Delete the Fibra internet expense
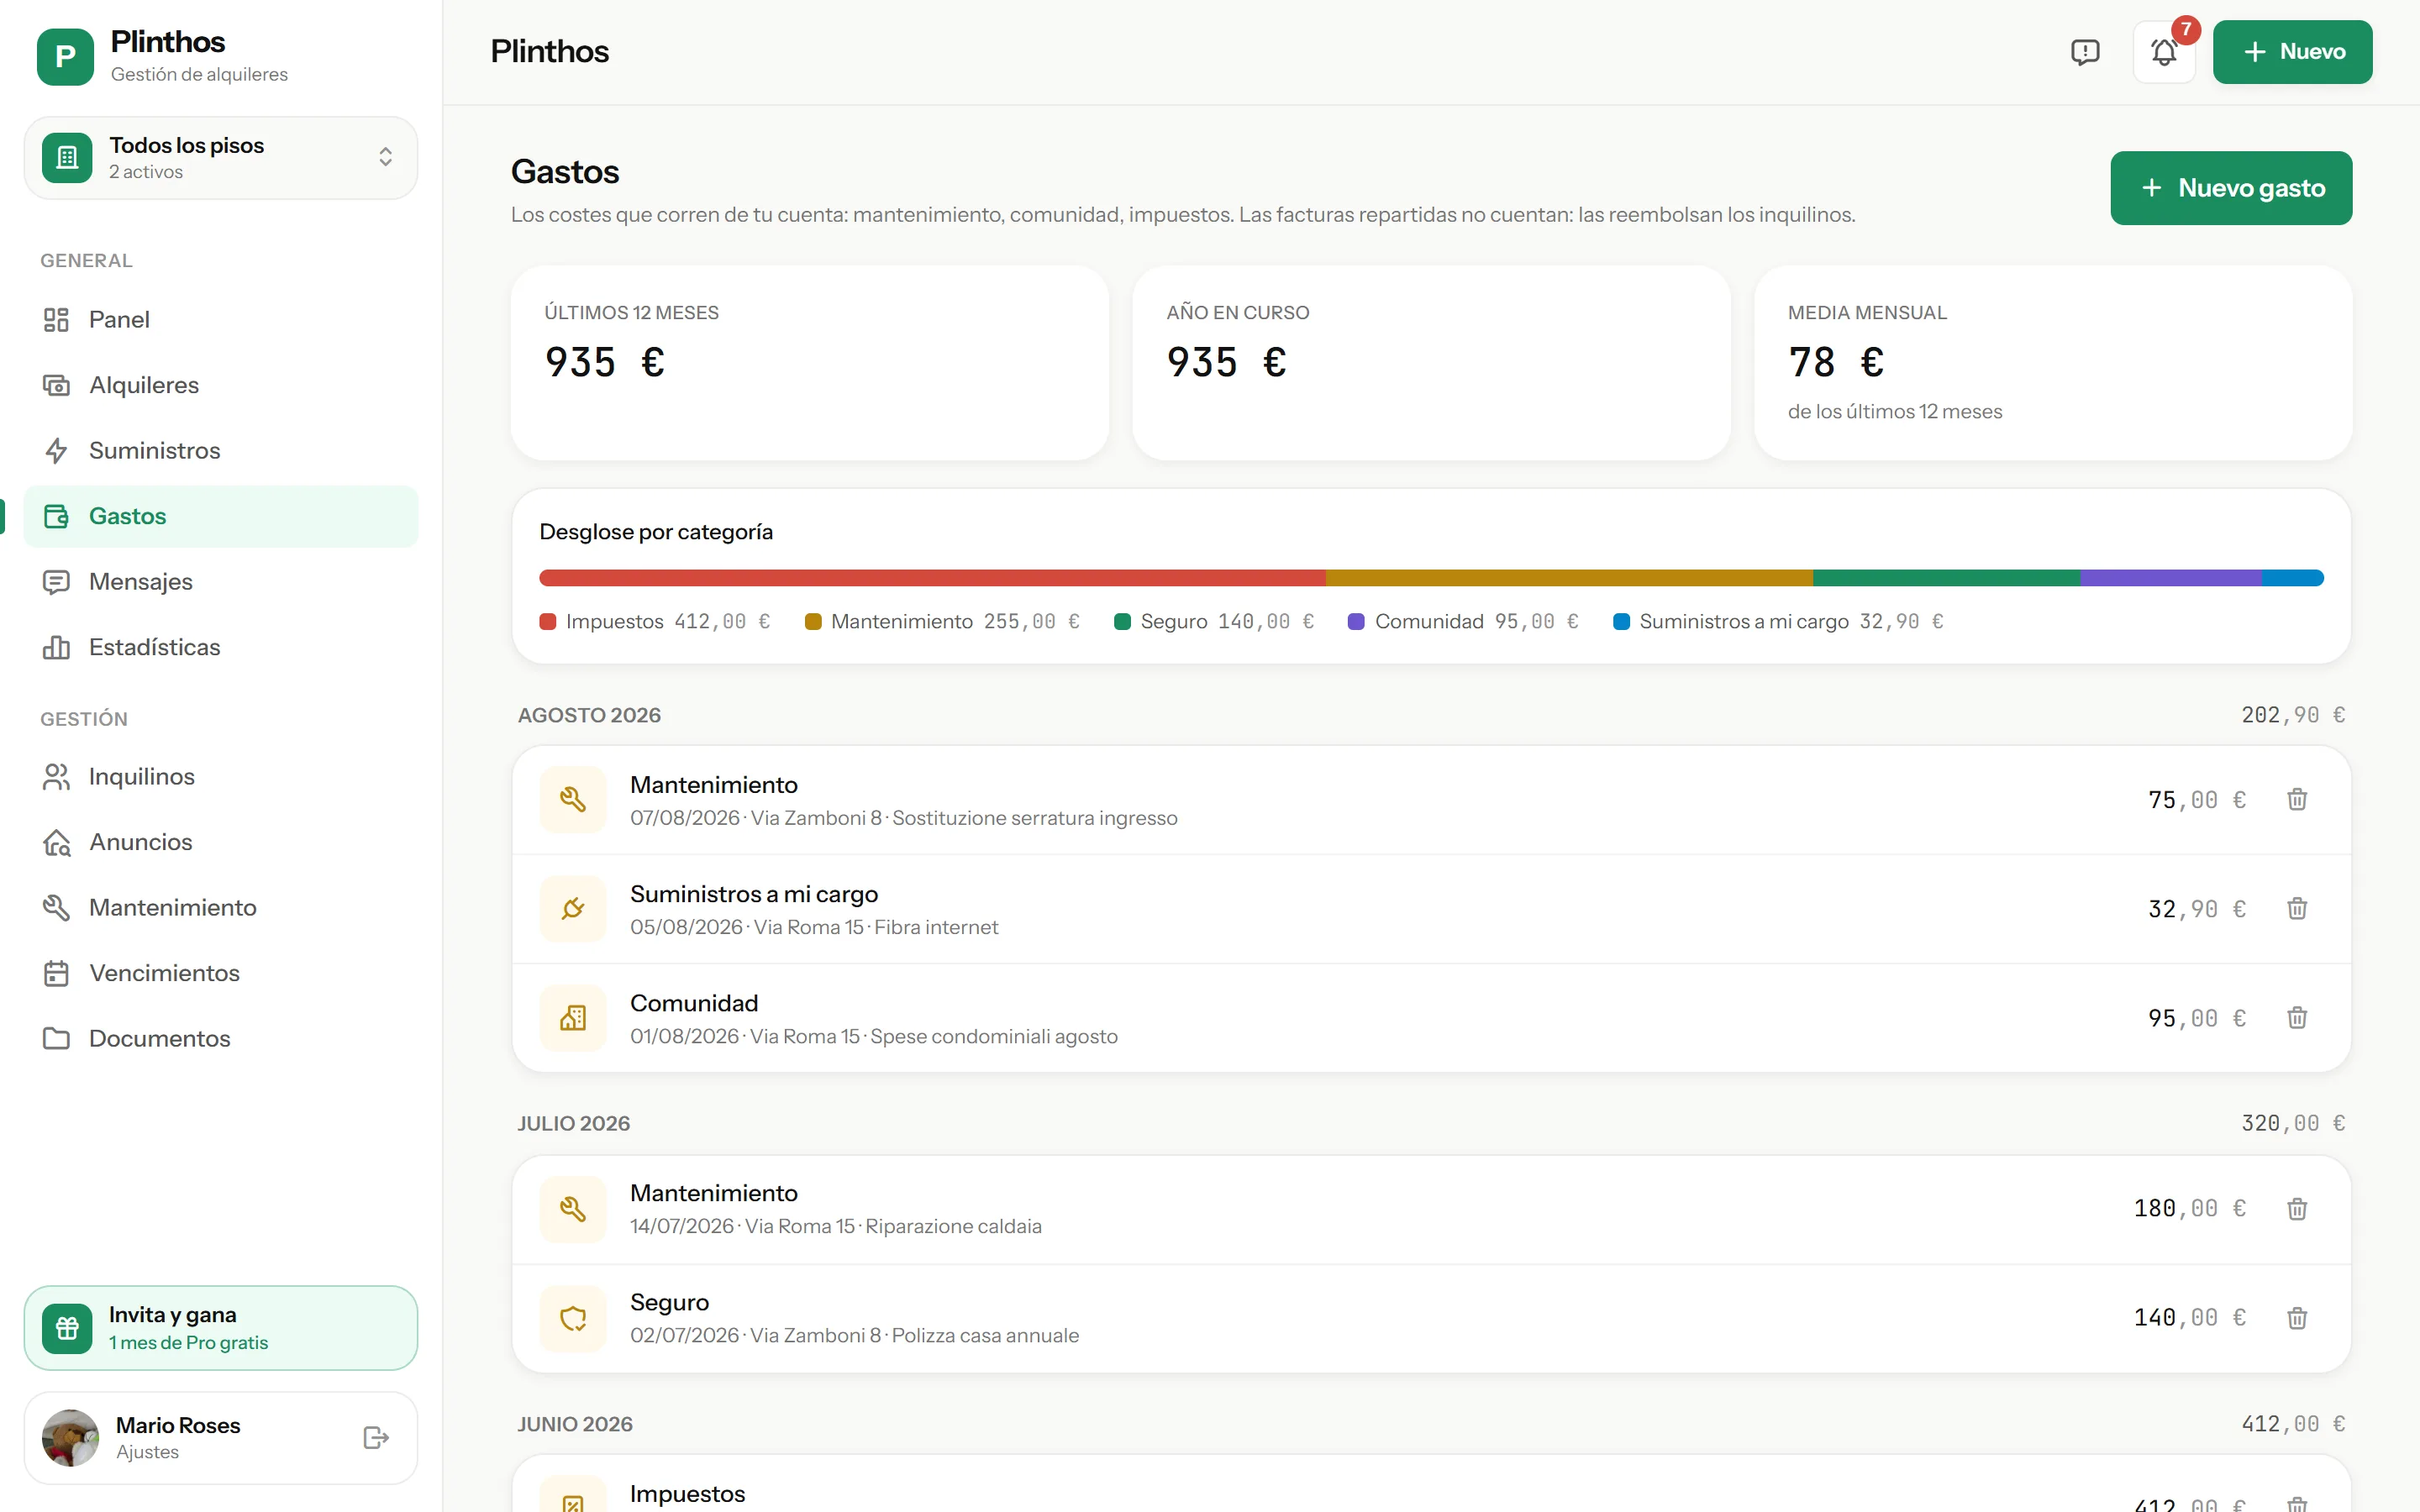 point(2297,908)
